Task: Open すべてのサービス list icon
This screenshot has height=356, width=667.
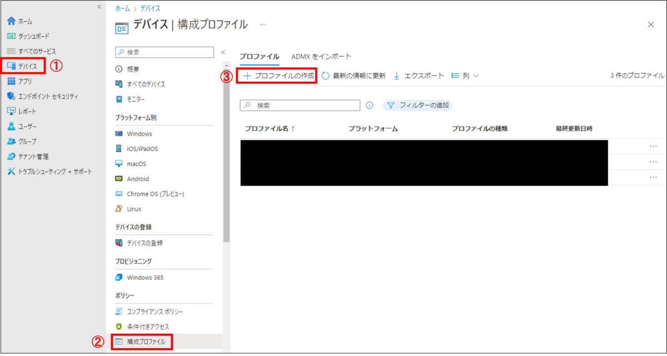Action: [x=11, y=51]
